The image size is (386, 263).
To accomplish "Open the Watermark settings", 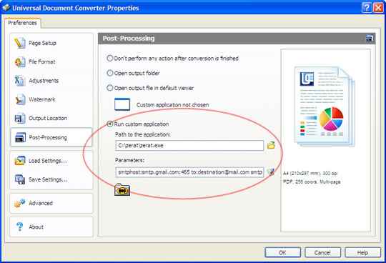I will point(51,99).
